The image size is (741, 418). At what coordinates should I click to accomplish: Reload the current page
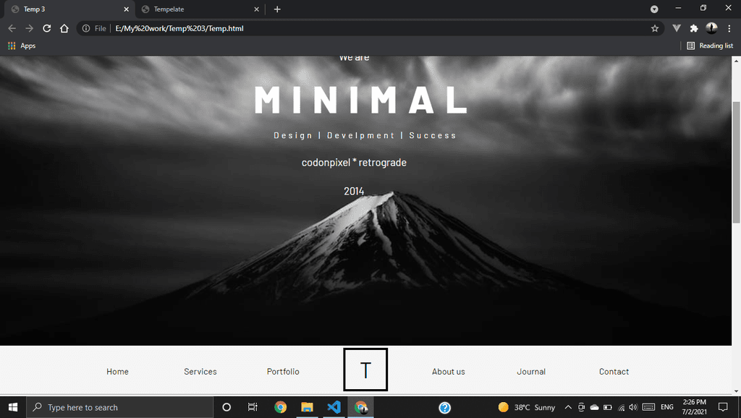[47, 28]
